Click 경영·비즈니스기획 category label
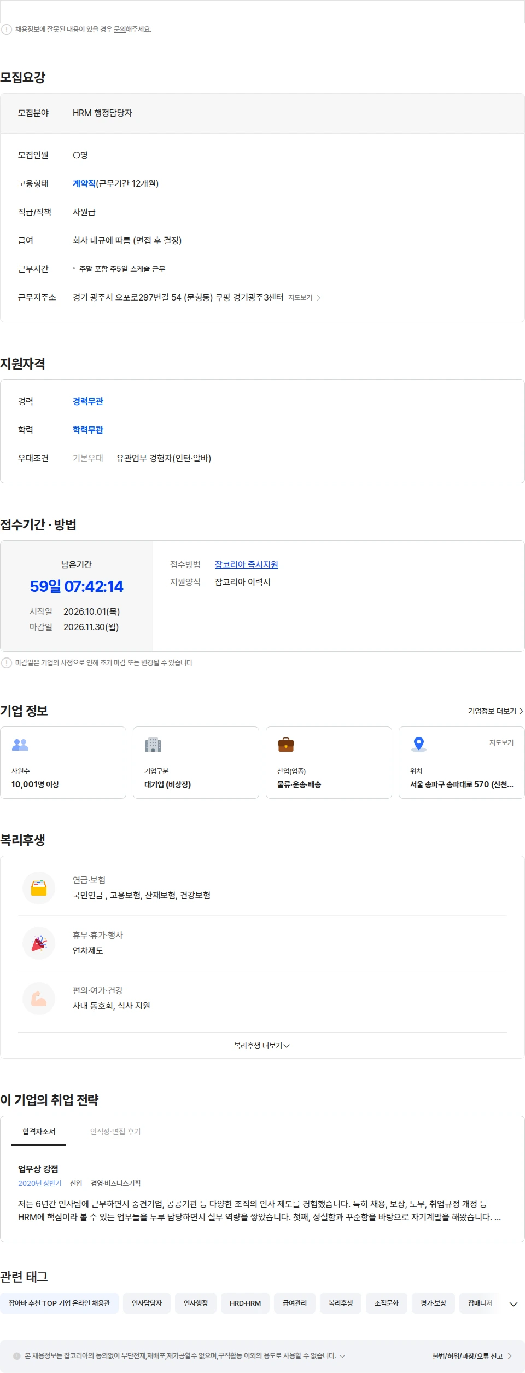Viewport: 525px width, 1373px height. (x=115, y=1183)
